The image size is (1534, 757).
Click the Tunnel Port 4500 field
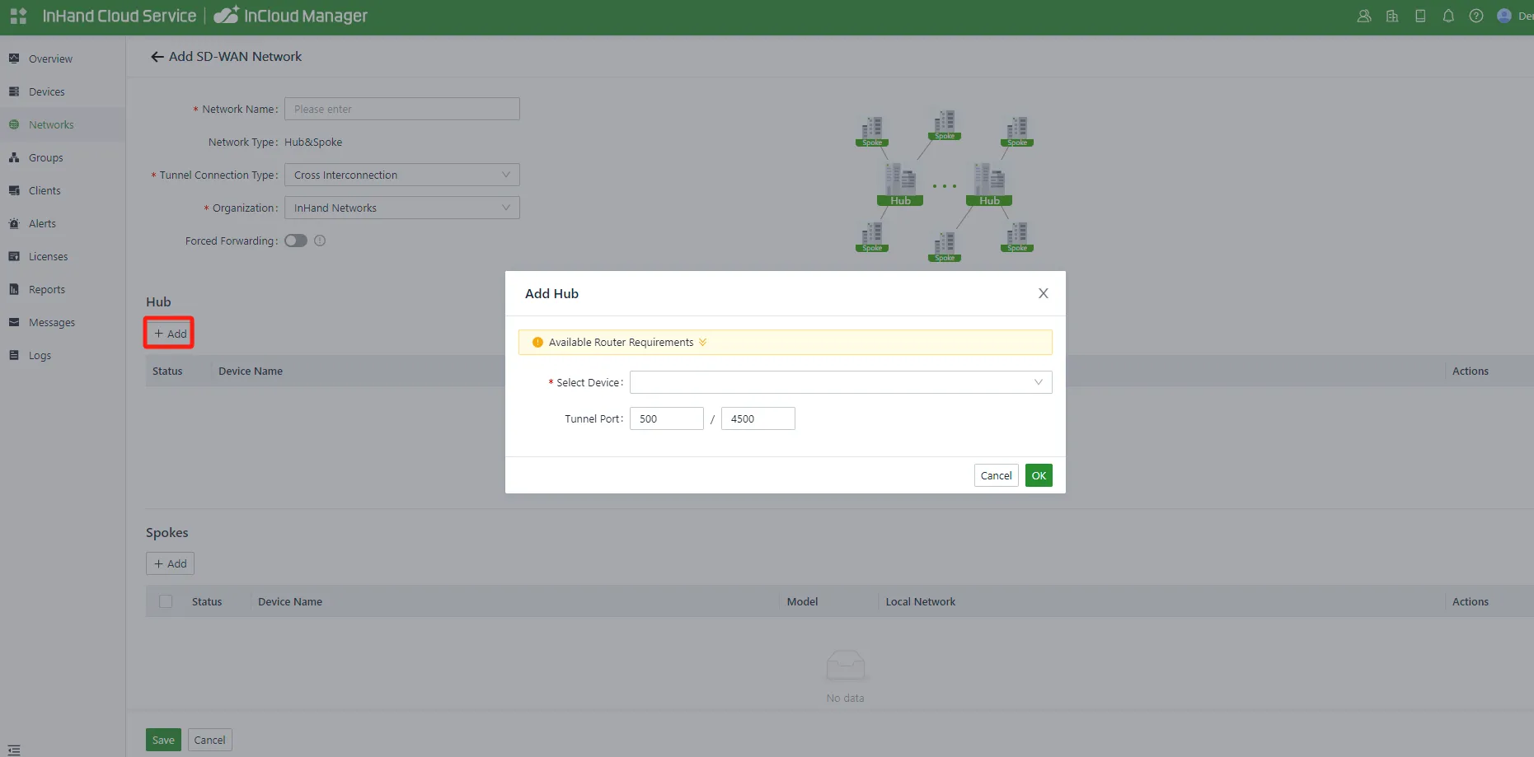coord(758,418)
